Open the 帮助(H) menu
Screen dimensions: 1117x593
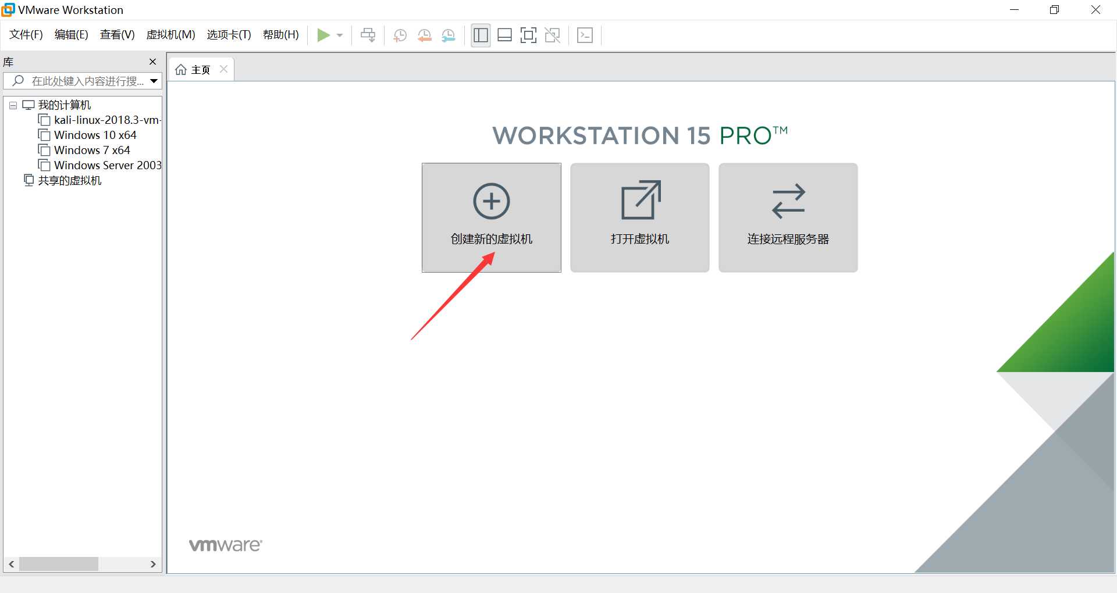[x=280, y=35]
